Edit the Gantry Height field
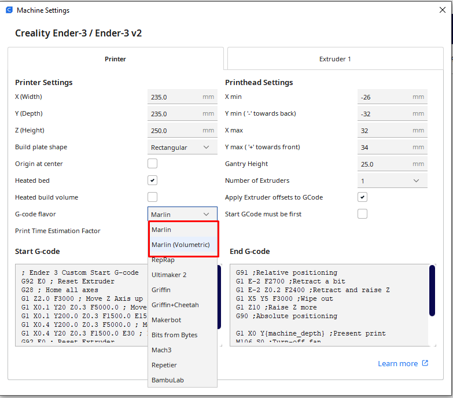 tap(392, 164)
